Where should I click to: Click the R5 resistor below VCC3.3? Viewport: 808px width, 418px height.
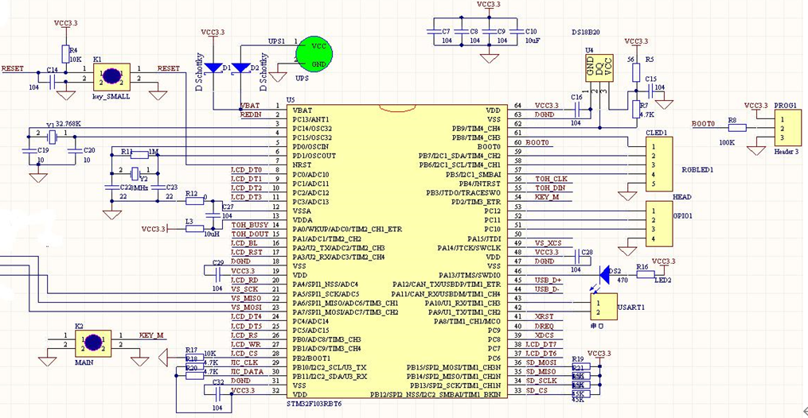point(636,72)
